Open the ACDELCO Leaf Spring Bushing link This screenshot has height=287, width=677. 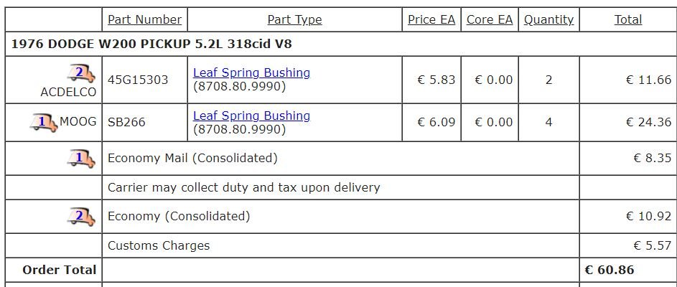pyautogui.click(x=251, y=72)
